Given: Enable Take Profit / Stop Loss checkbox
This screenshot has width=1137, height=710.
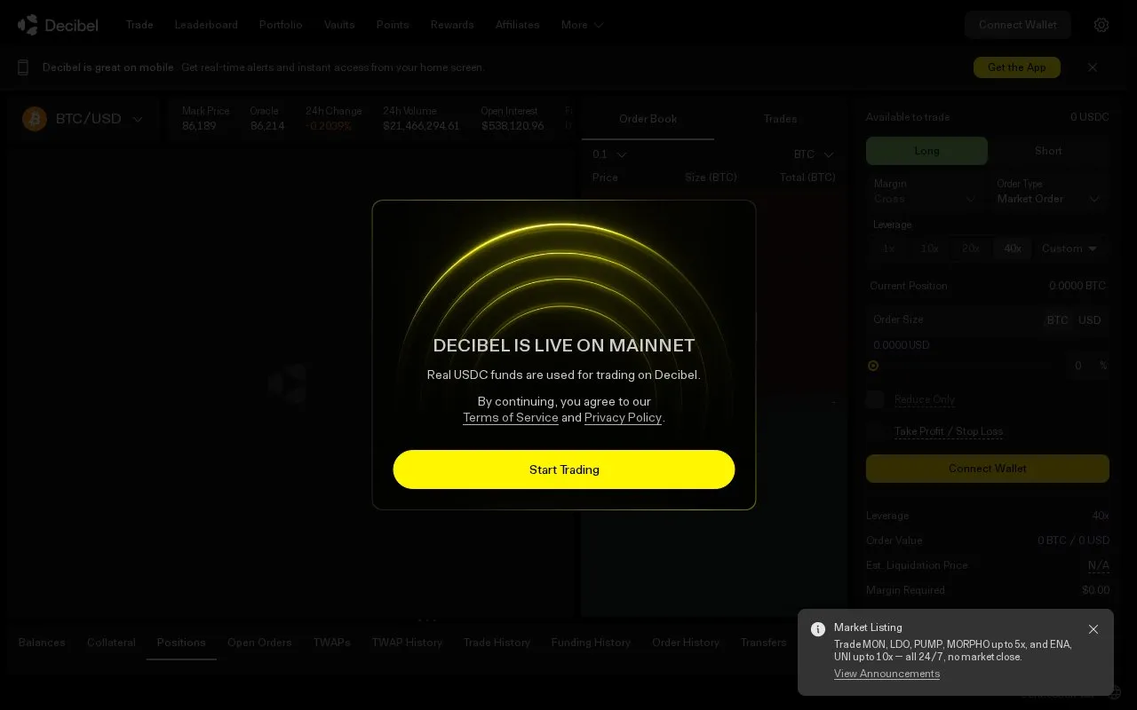Looking at the screenshot, I should [875, 431].
